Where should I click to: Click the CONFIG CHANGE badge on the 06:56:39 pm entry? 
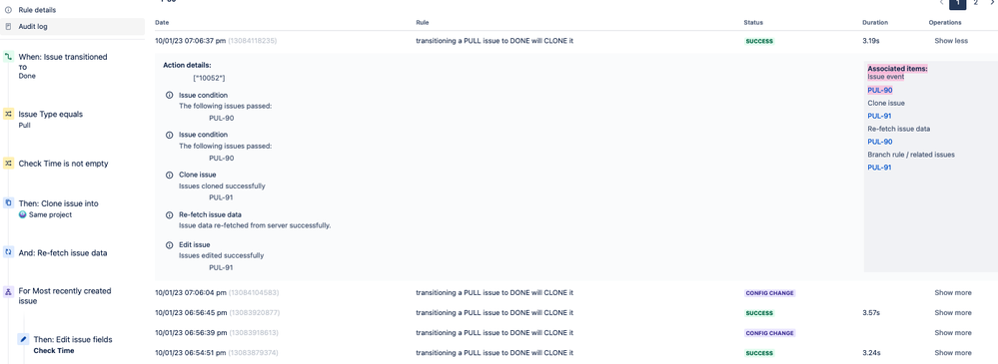770,333
